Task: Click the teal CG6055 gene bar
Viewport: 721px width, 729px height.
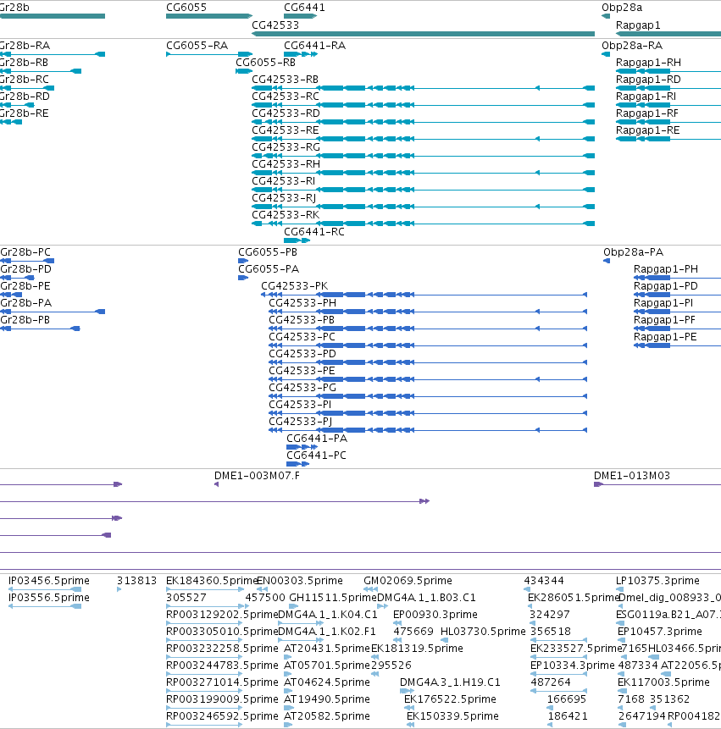Action: click(x=209, y=16)
